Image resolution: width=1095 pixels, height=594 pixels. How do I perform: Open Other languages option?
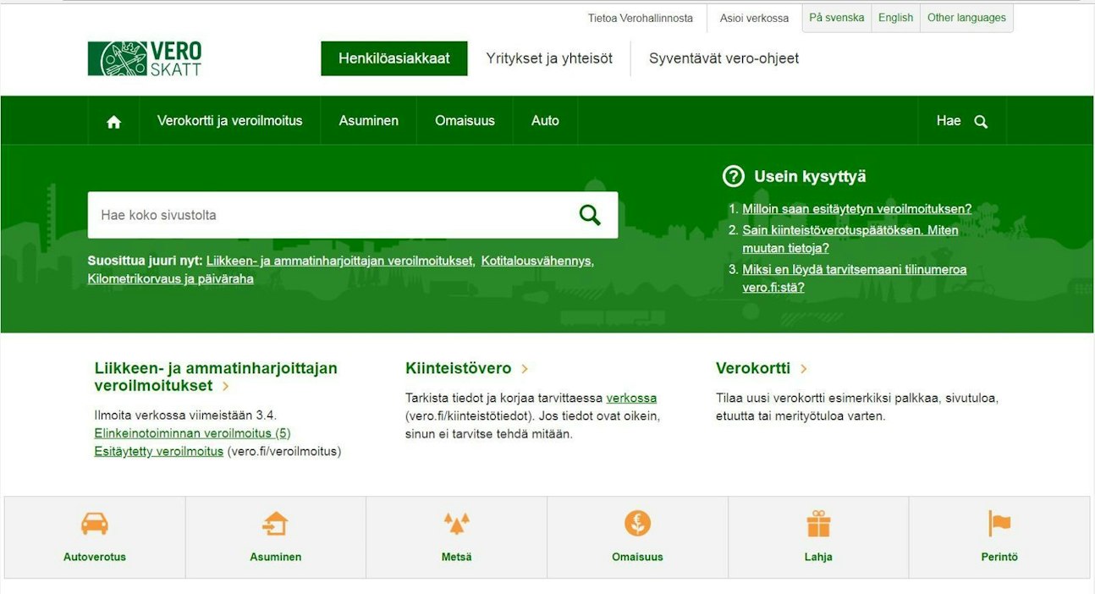click(x=966, y=18)
